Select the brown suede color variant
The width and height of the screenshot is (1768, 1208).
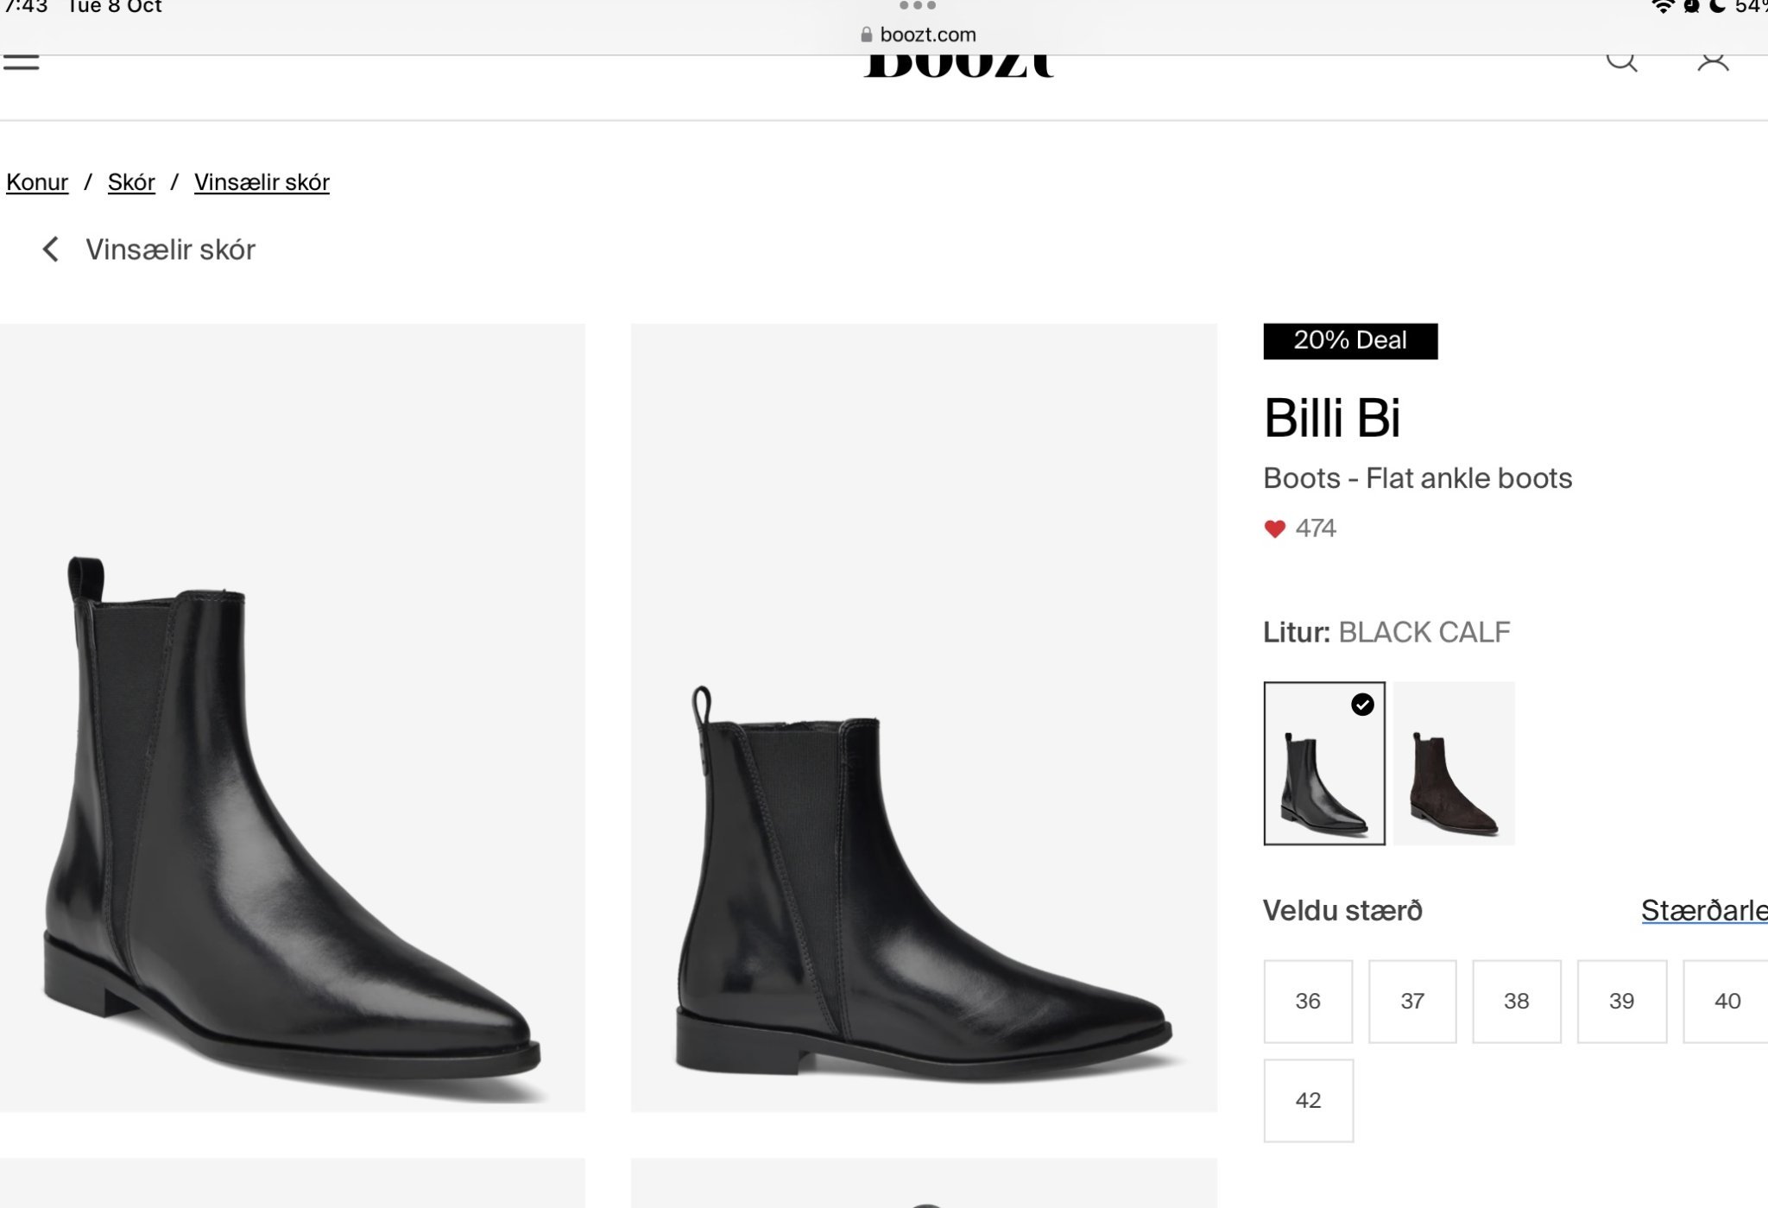click(1454, 763)
